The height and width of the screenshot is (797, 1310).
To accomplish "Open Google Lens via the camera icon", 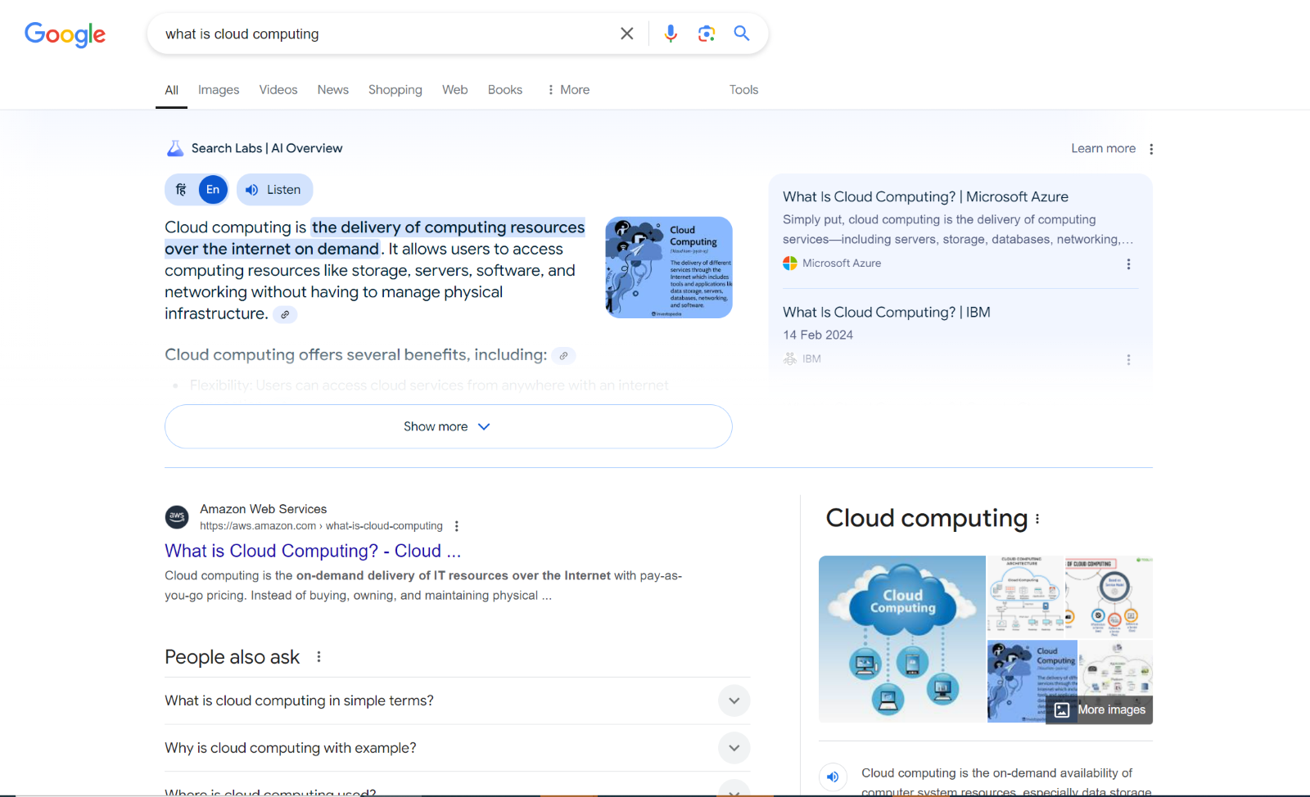I will point(706,33).
